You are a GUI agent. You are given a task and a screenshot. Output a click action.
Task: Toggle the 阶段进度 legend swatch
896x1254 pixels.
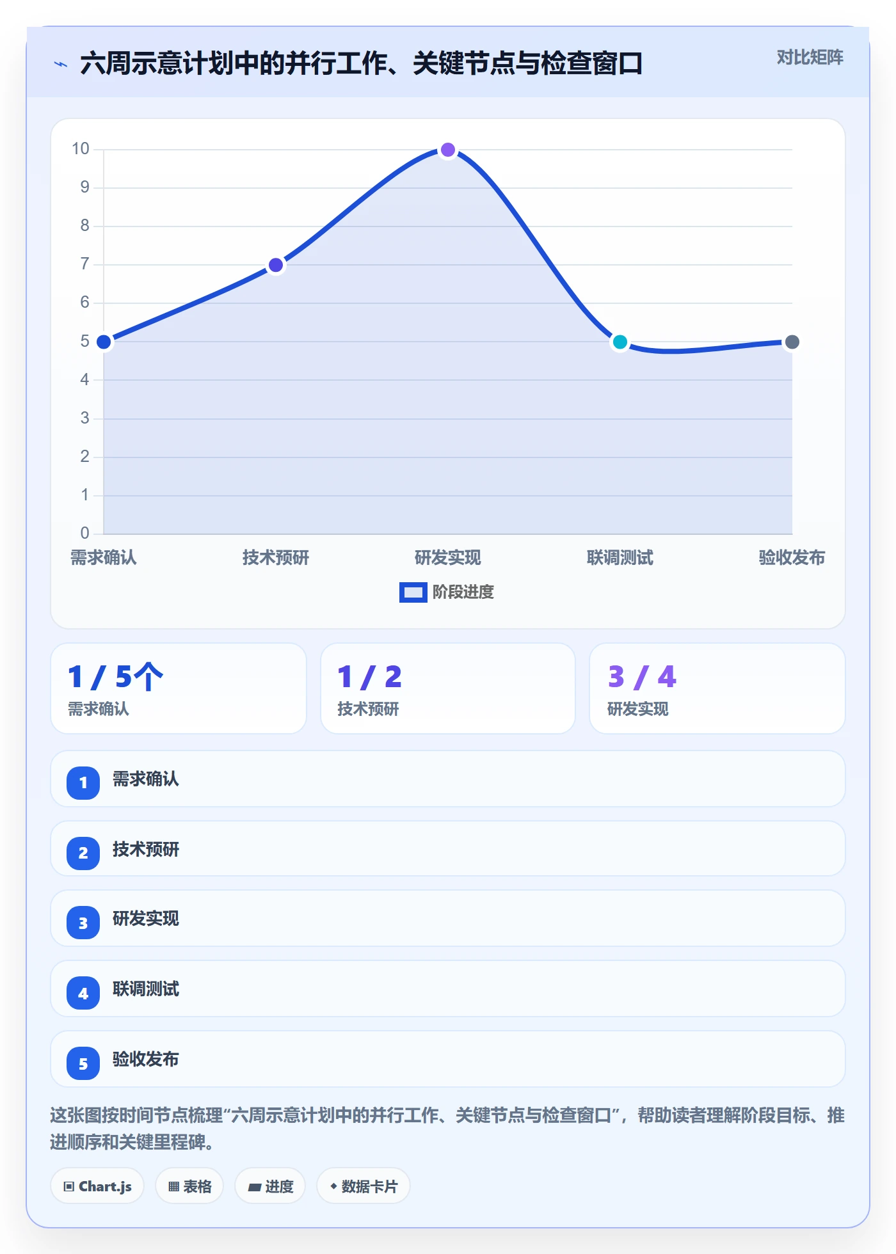pos(413,592)
